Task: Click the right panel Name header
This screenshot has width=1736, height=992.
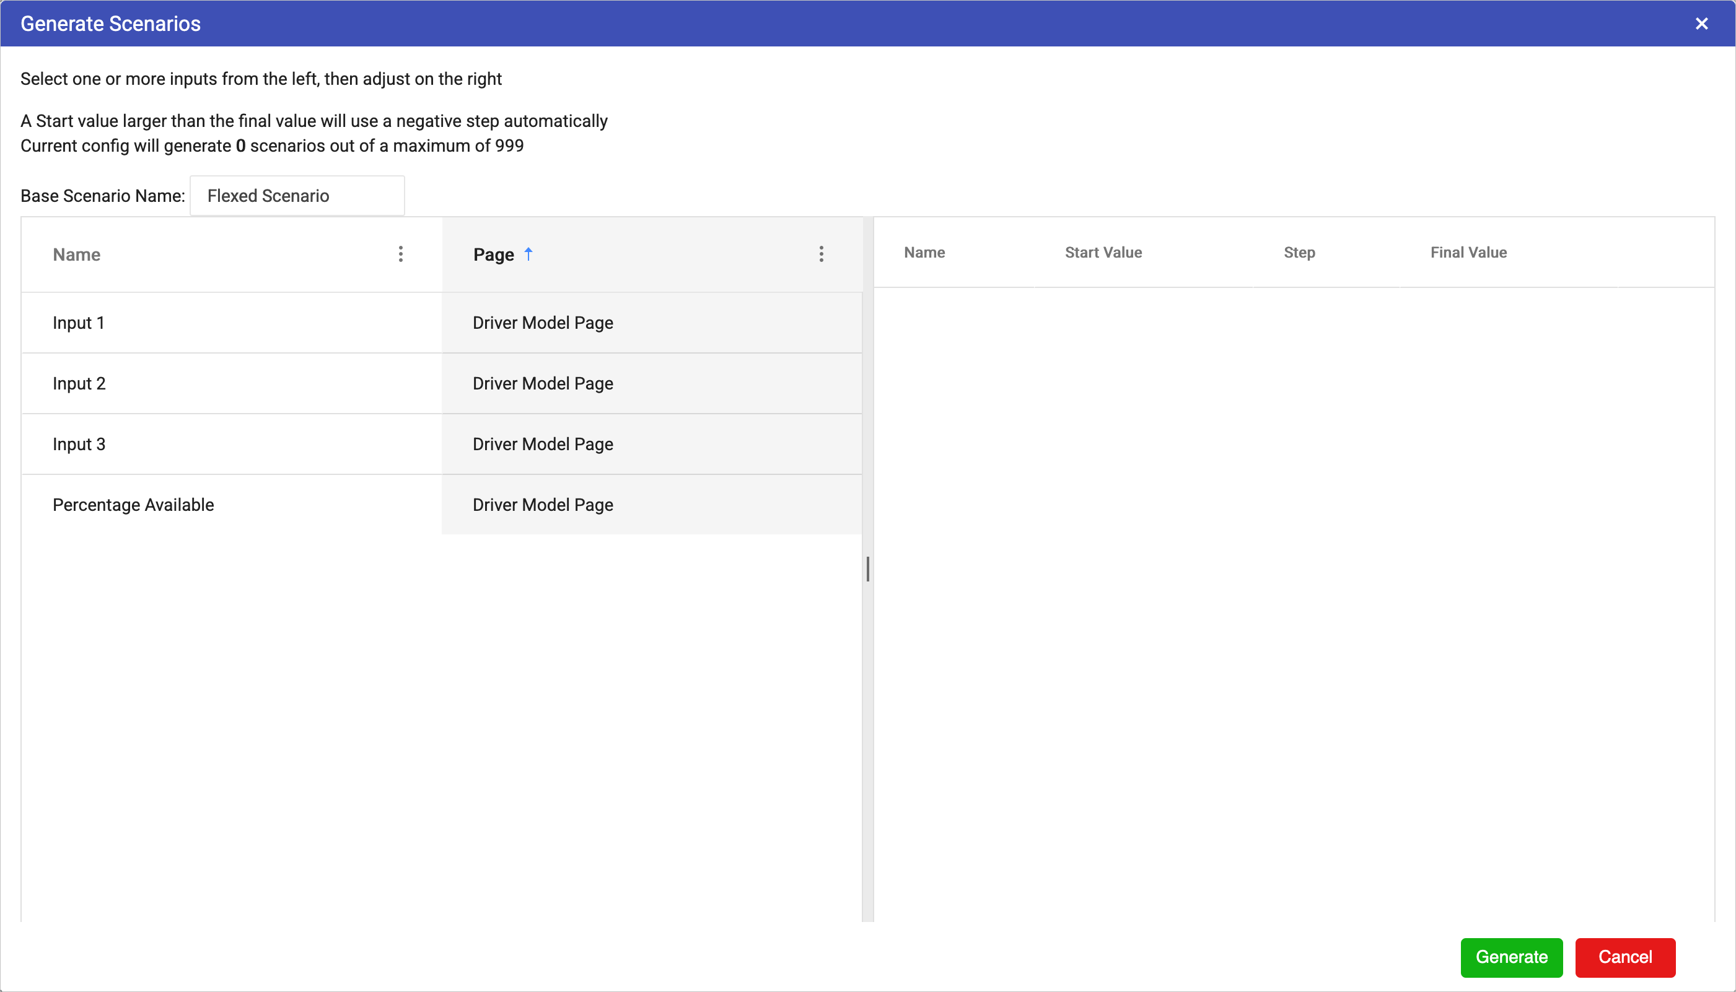Action: coord(924,253)
